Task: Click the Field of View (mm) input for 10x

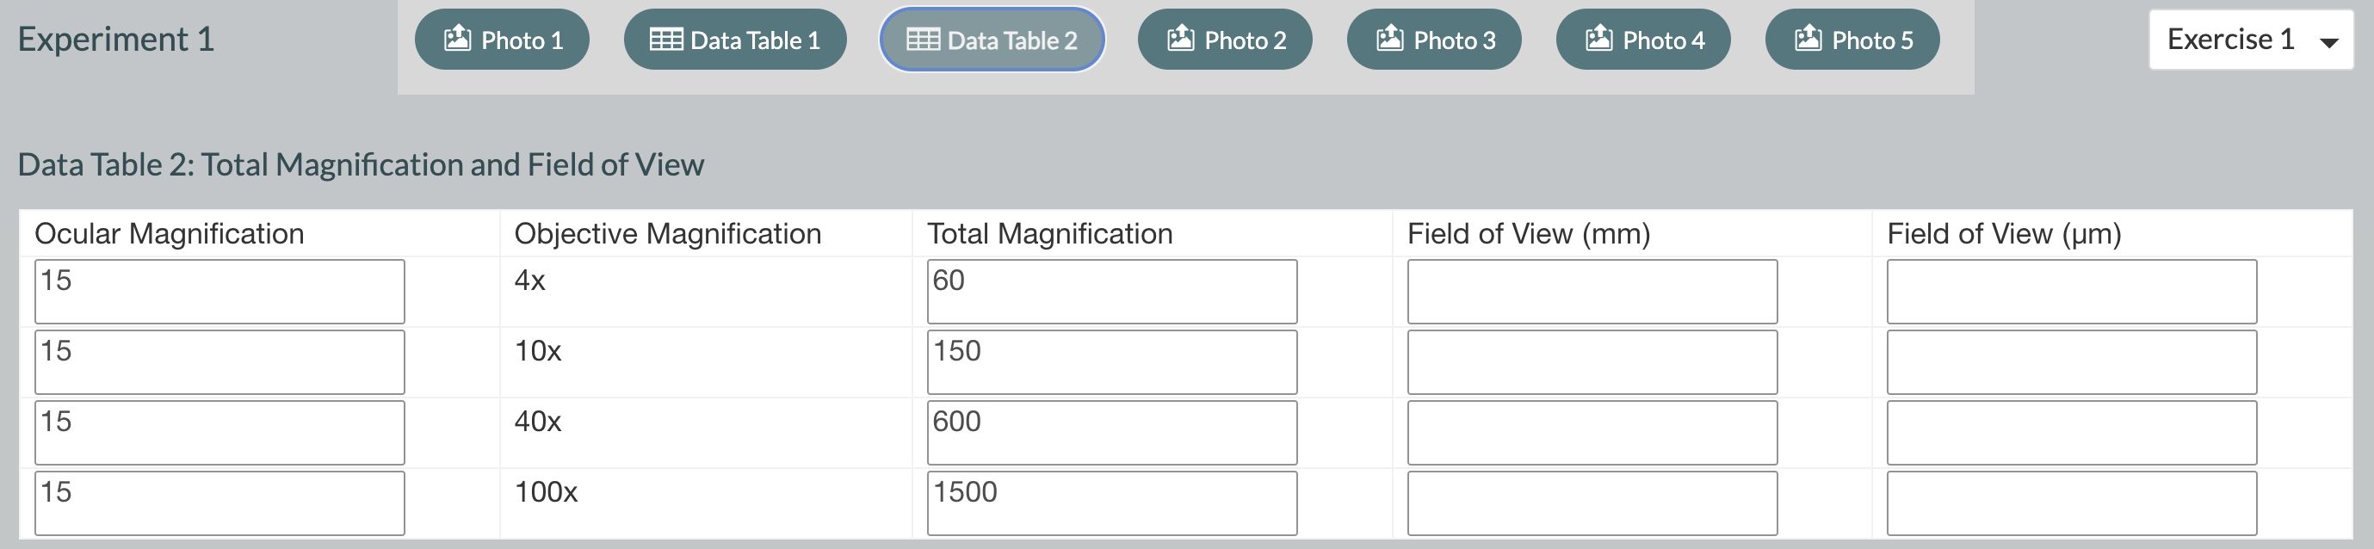Action: tap(1591, 361)
